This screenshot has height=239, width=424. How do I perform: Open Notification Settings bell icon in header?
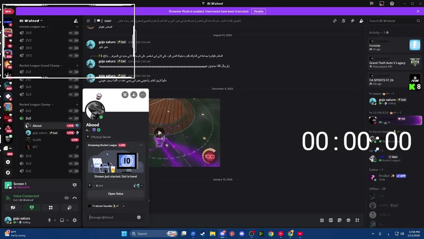click(x=344, y=21)
